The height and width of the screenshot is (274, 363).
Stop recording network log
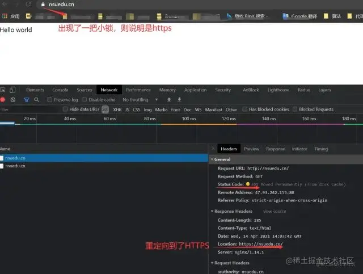(2, 100)
